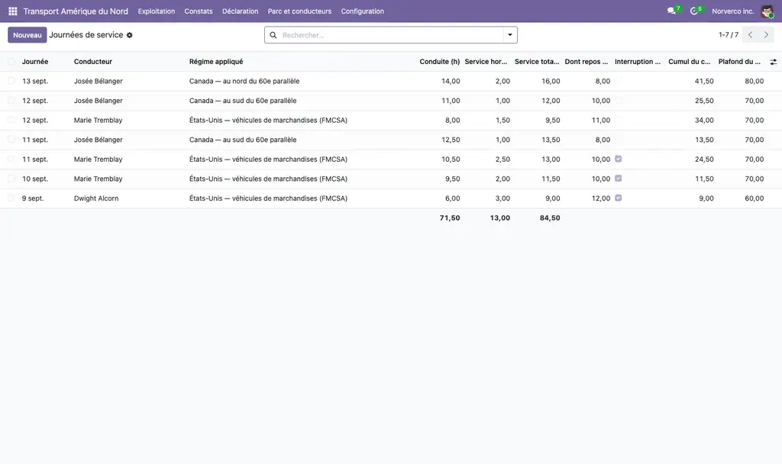This screenshot has height=464, width=782.
Task: Select the 9 sept. row checkbox
Action: click(11, 198)
